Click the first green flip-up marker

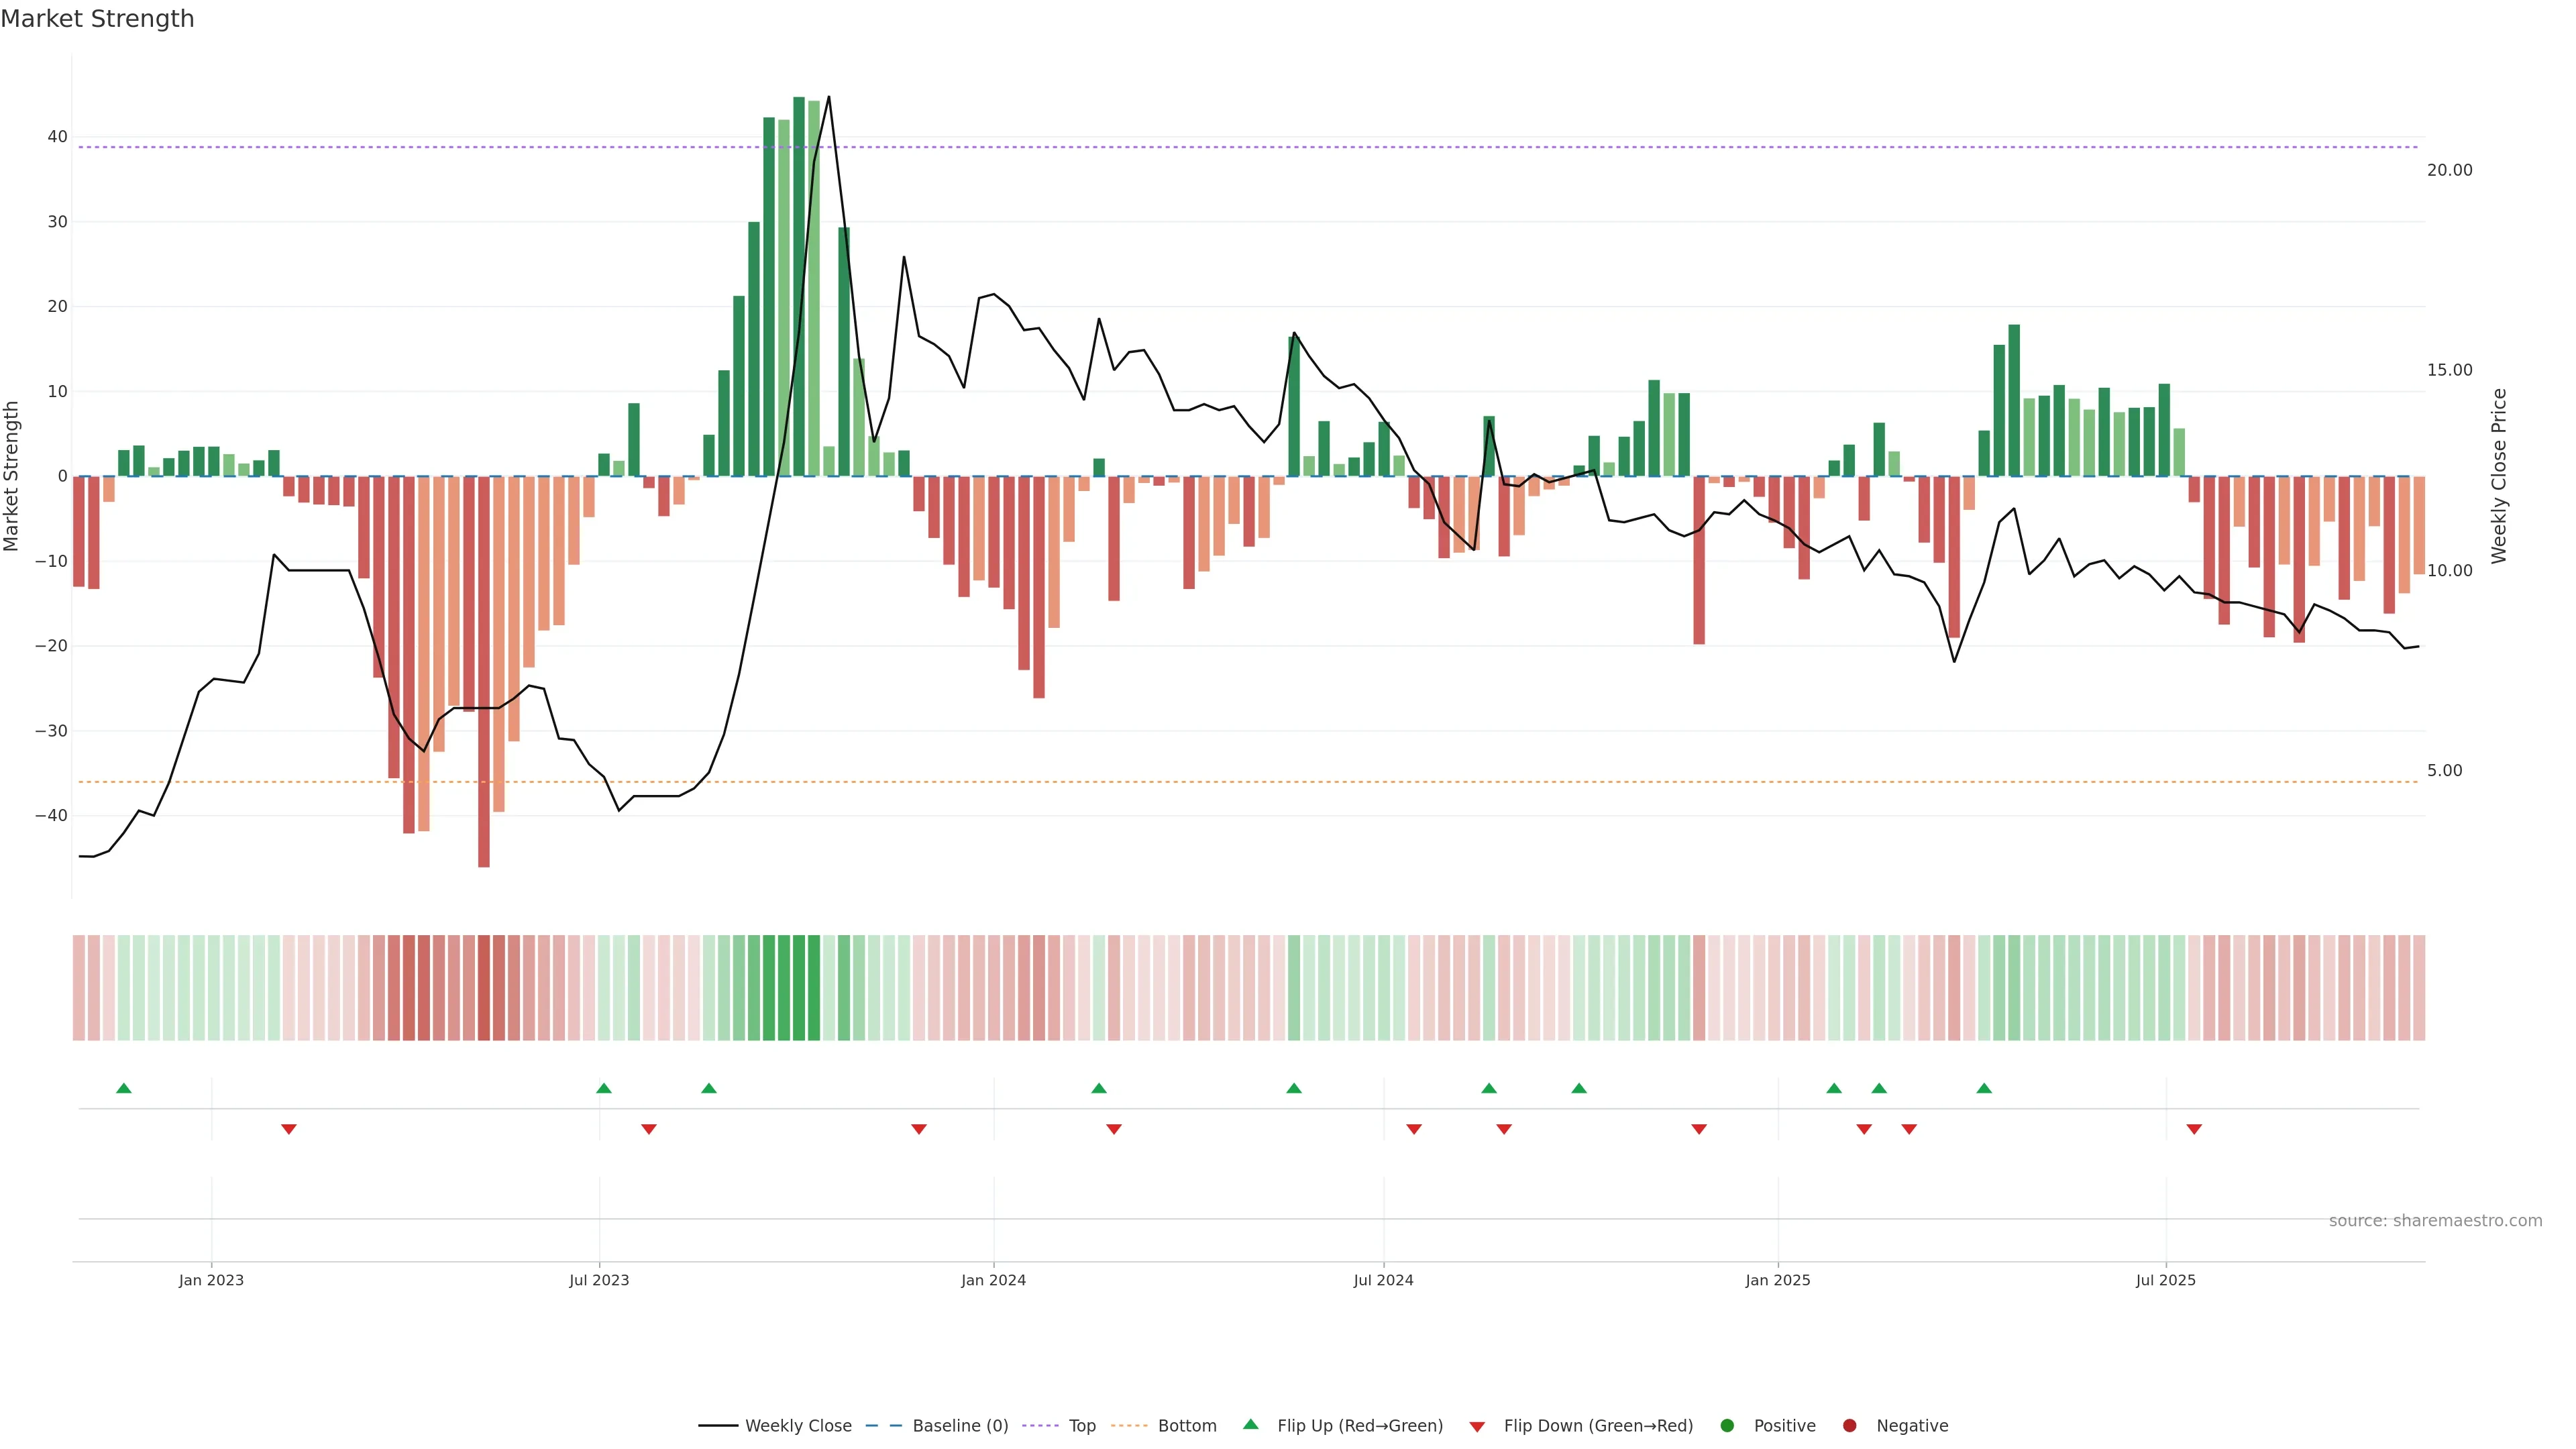tap(124, 1088)
